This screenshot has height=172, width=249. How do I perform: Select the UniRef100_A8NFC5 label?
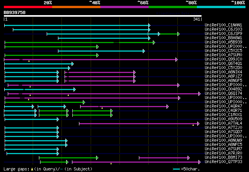pyautogui.click(x=223, y=144)
